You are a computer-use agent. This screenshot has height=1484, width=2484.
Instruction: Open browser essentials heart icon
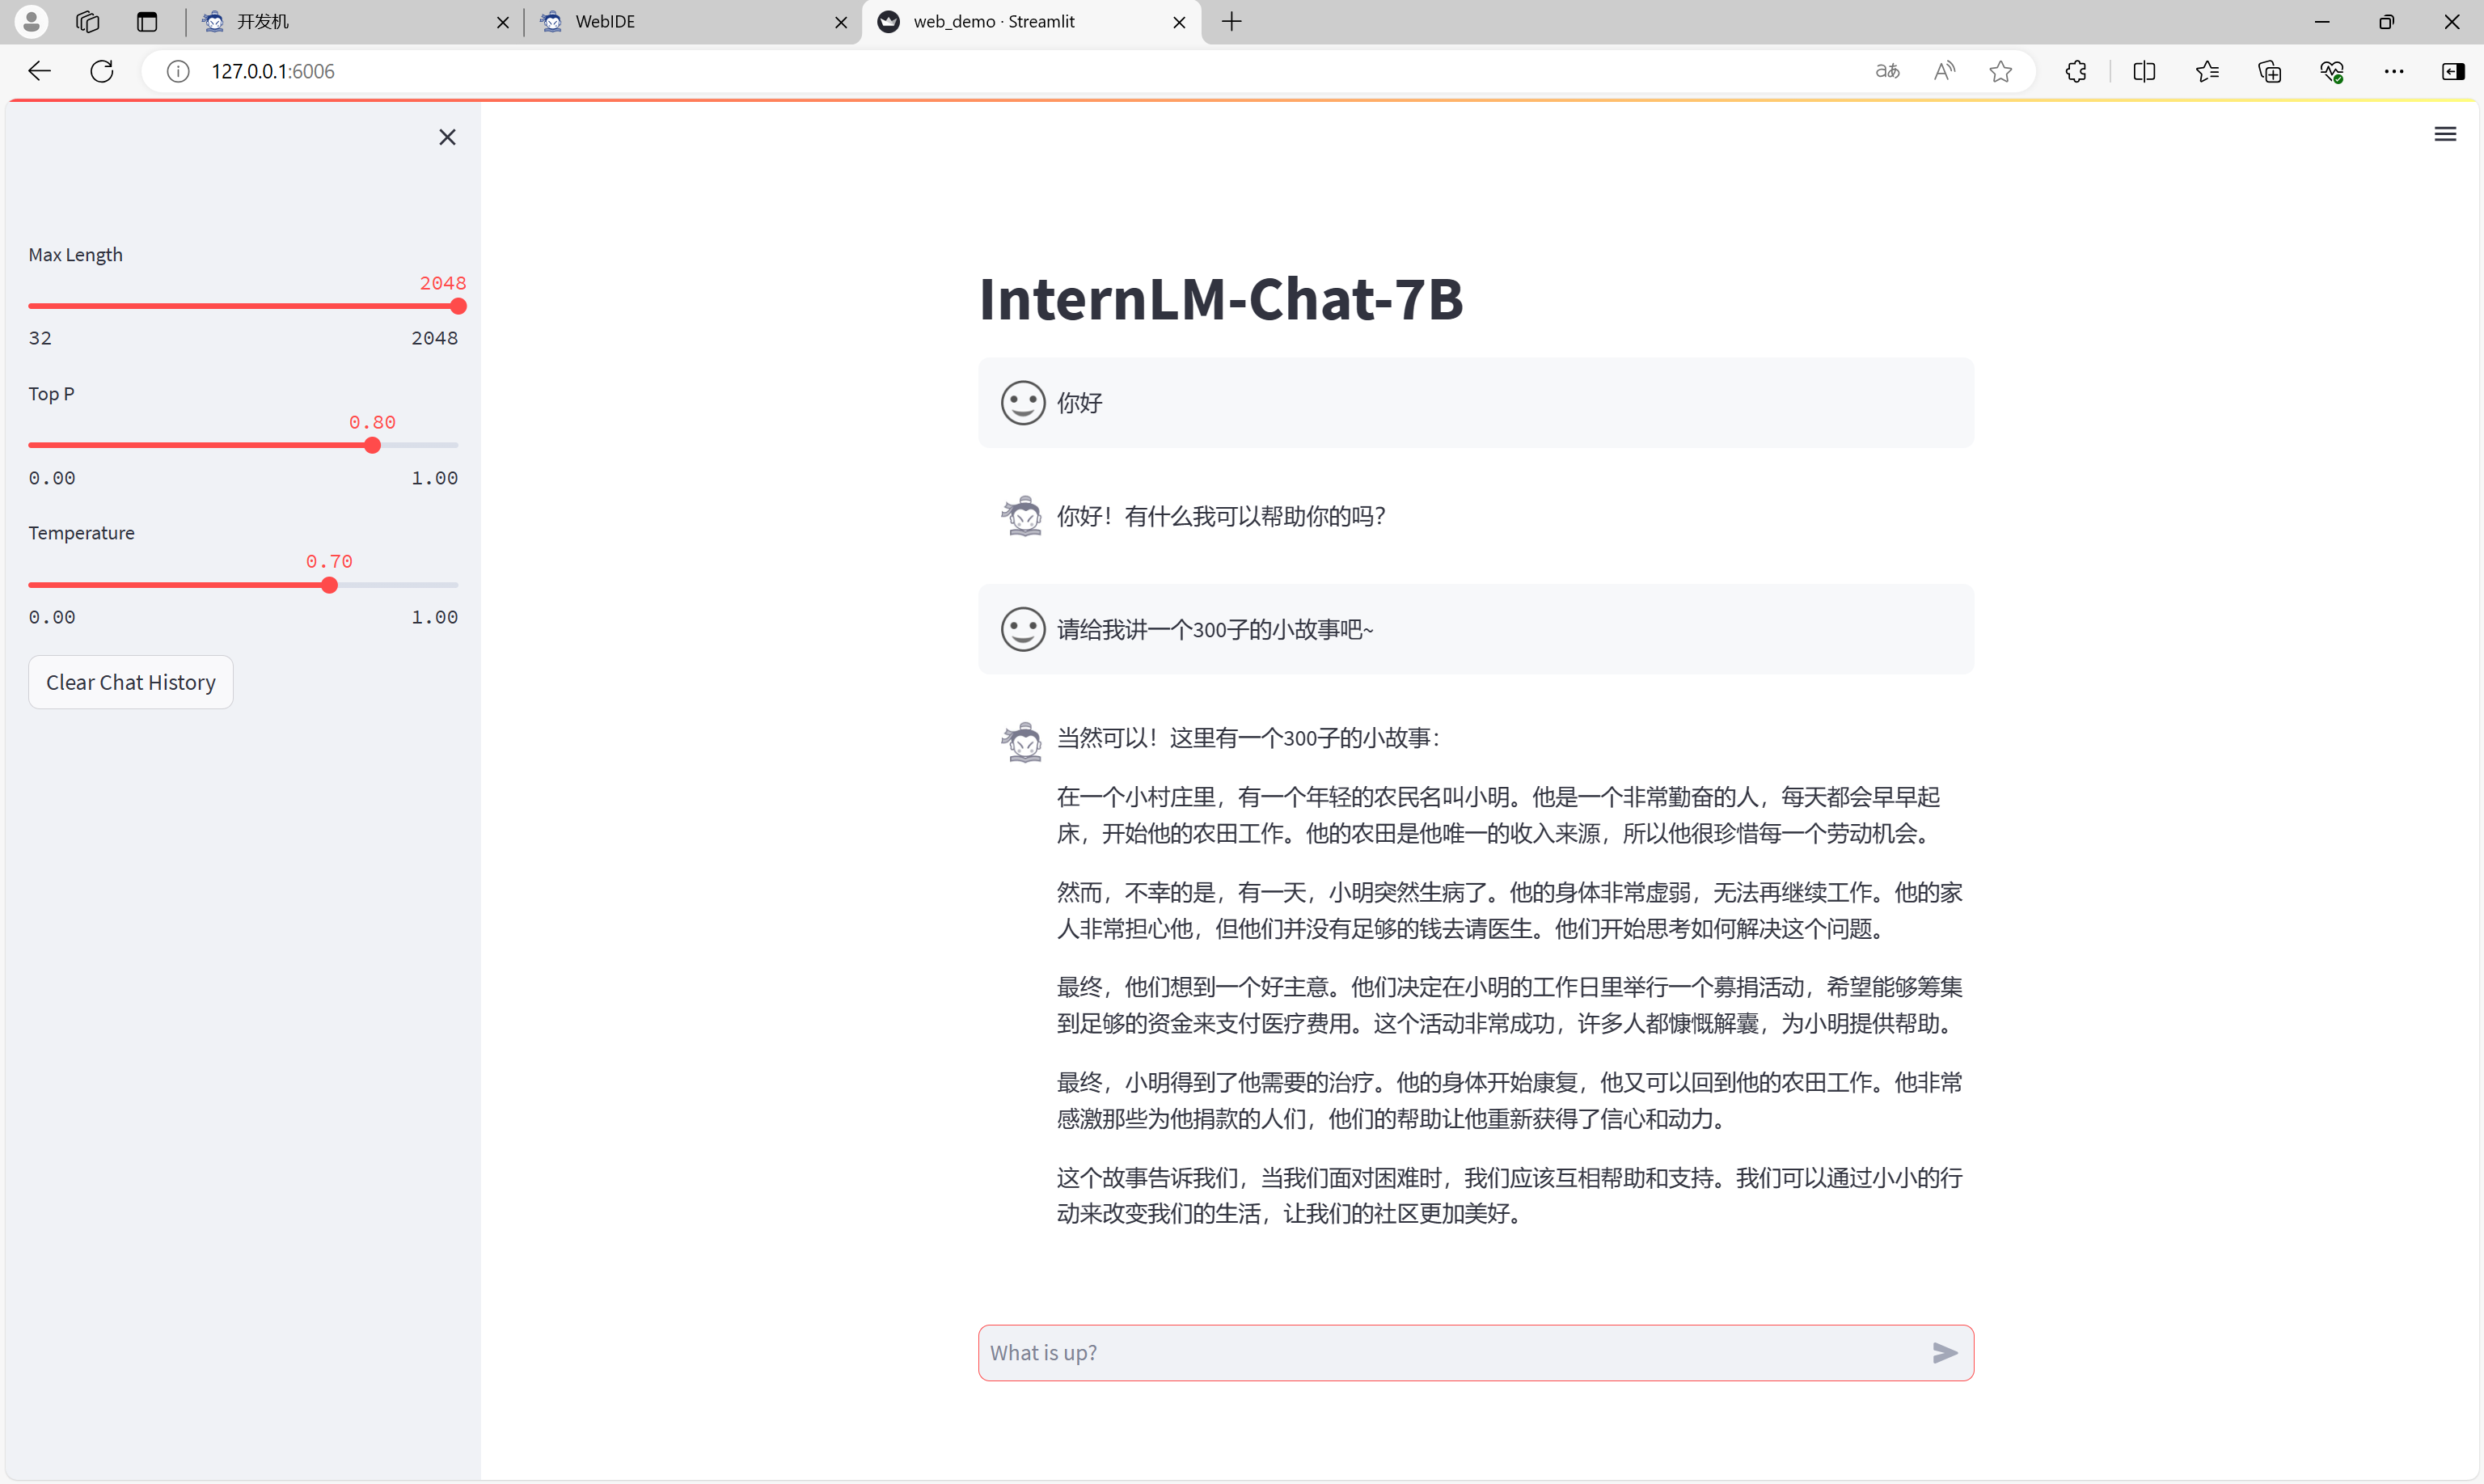(x=2332, y=71)
